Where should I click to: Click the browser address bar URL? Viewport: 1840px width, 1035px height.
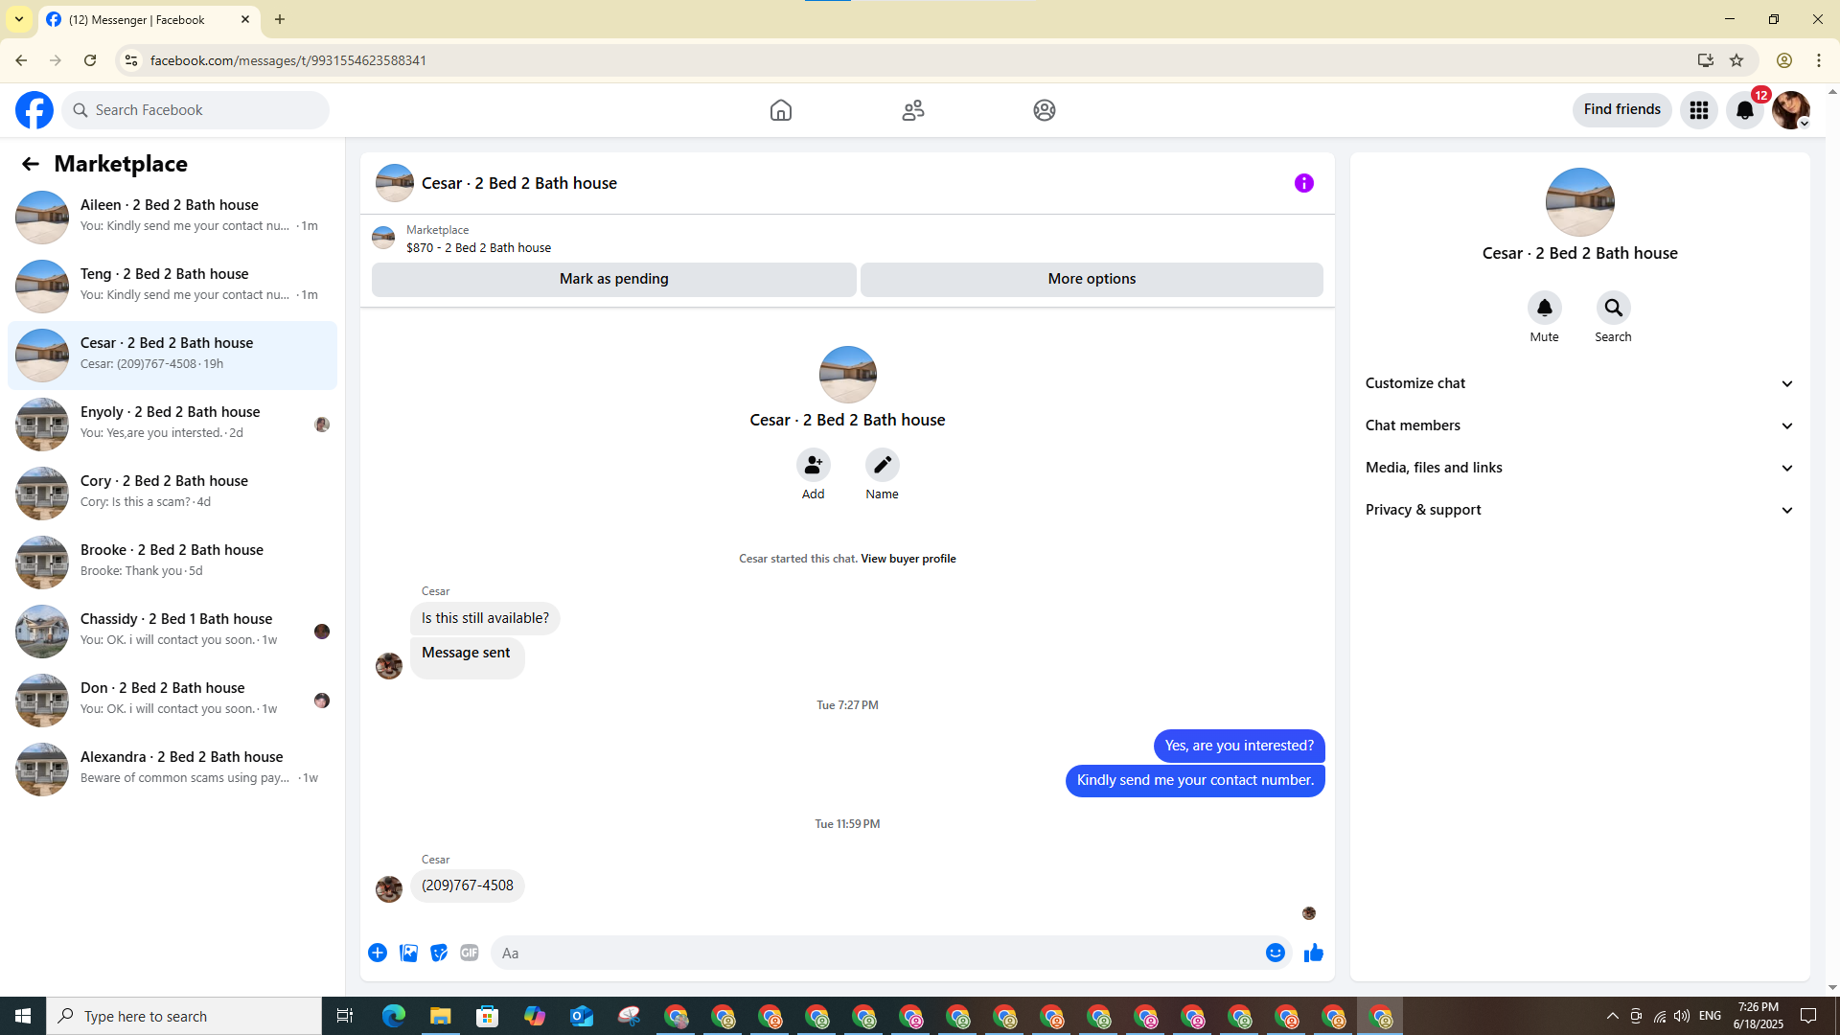[288, 60]
